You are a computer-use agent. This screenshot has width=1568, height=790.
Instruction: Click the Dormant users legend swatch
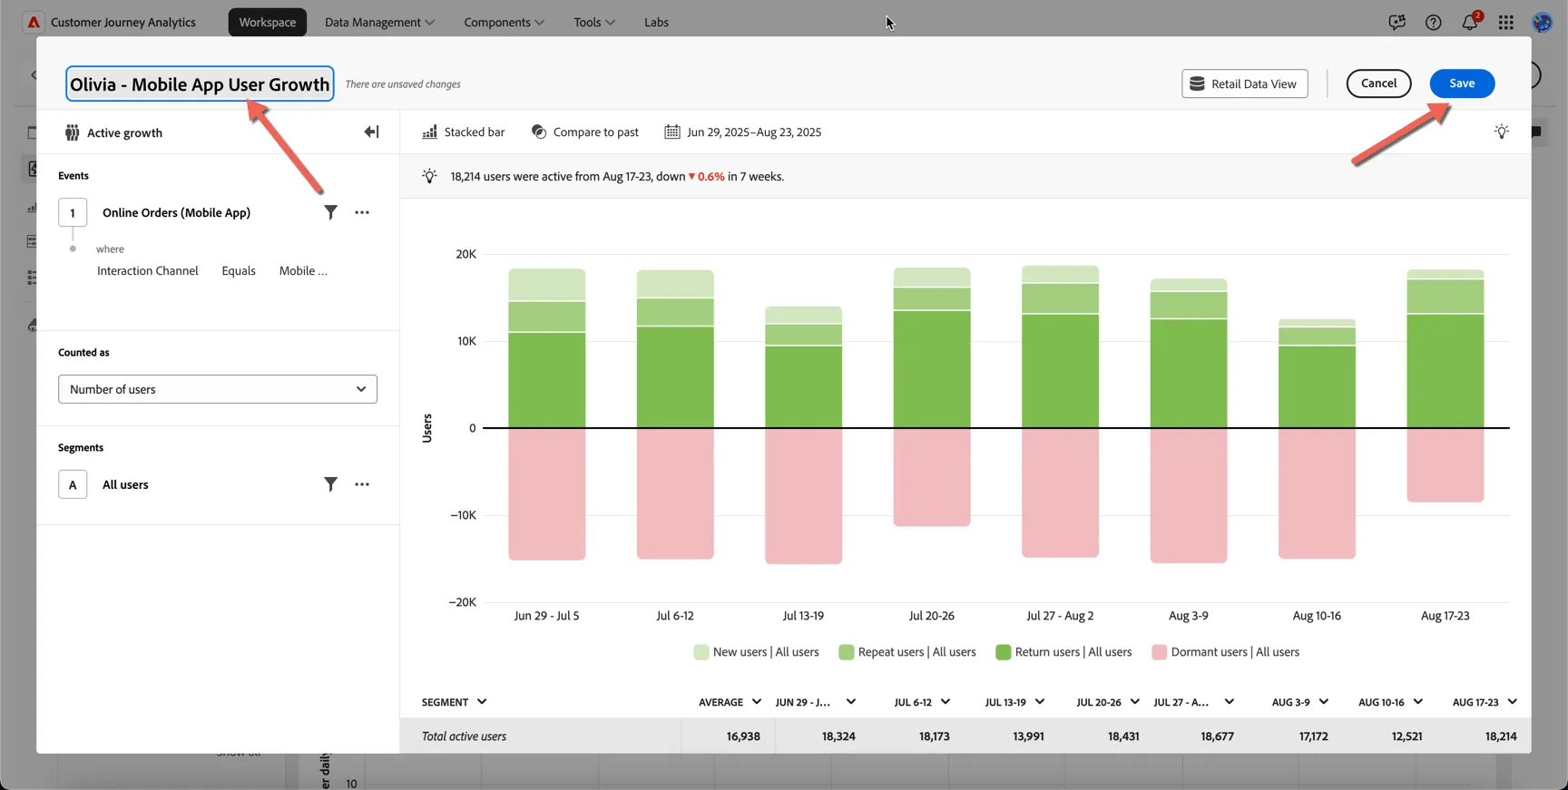click(x=1159, y=652)
